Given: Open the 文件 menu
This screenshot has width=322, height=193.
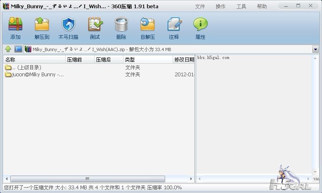Looking at the screenshot, I should tap(200, 7).
